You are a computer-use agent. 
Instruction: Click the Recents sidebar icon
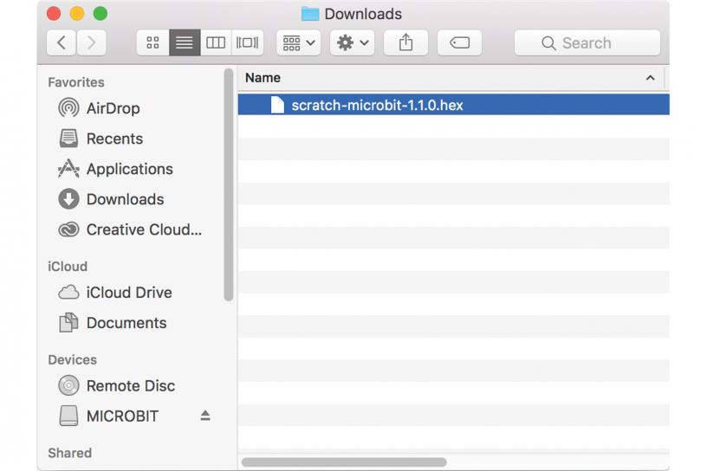coord(68,139)
